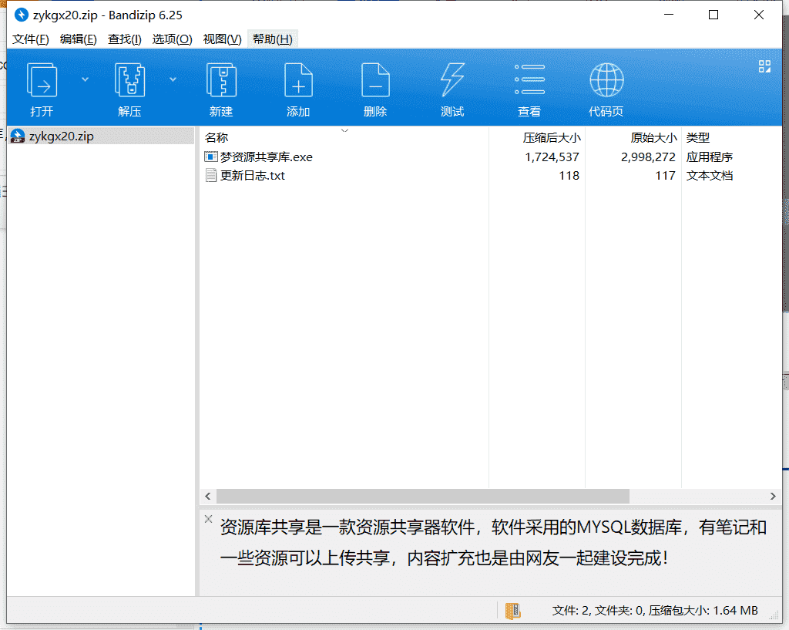Click the exe file icon of 梦资源共享库.exe
The height and width of the screenshot is (630, 789).
(x=211, y=157)
